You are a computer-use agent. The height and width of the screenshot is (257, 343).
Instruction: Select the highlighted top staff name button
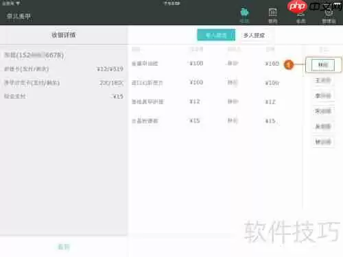323,65
